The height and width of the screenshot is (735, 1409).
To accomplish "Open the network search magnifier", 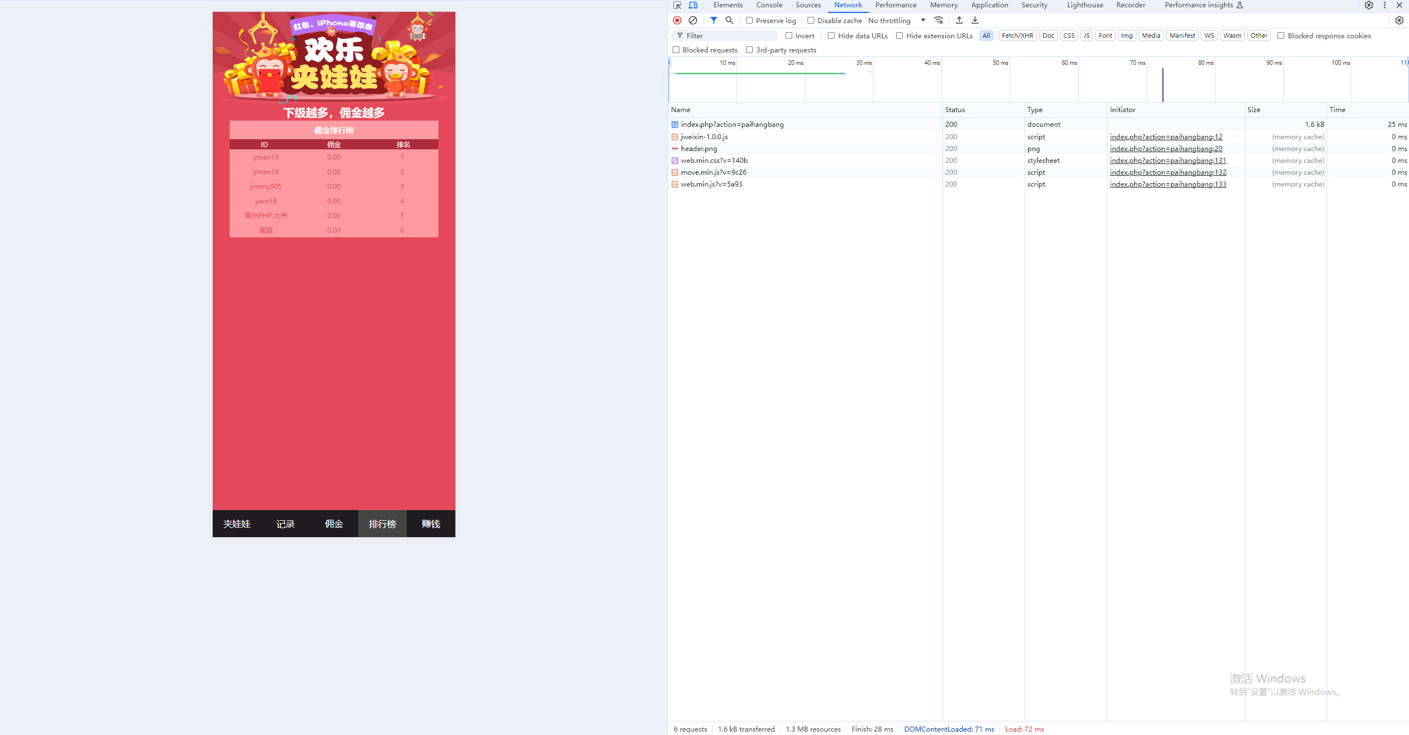I will click(730, 20).
